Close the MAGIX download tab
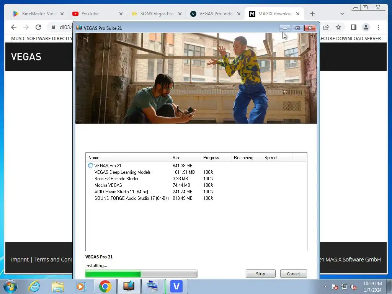The image size is (392, 294). [298, 14]
